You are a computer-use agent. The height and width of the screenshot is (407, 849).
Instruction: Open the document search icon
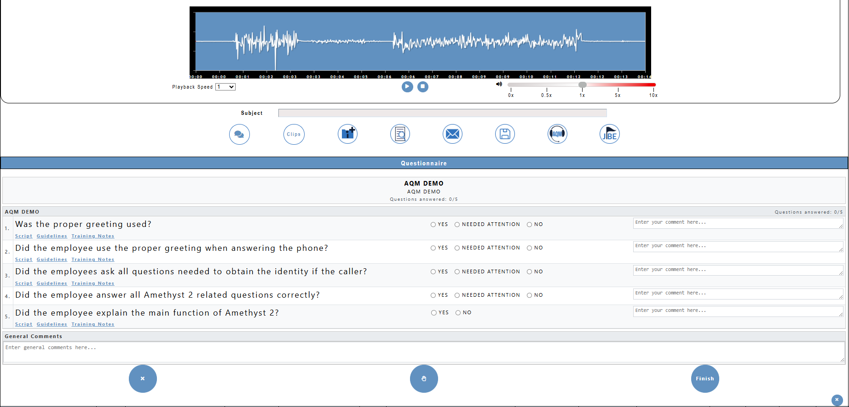click(400, 134)
